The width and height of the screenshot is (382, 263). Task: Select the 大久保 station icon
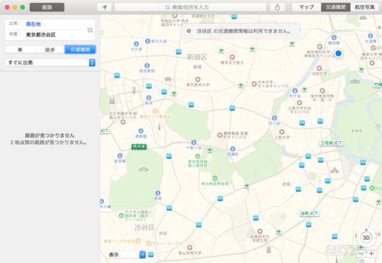(136, 44)
